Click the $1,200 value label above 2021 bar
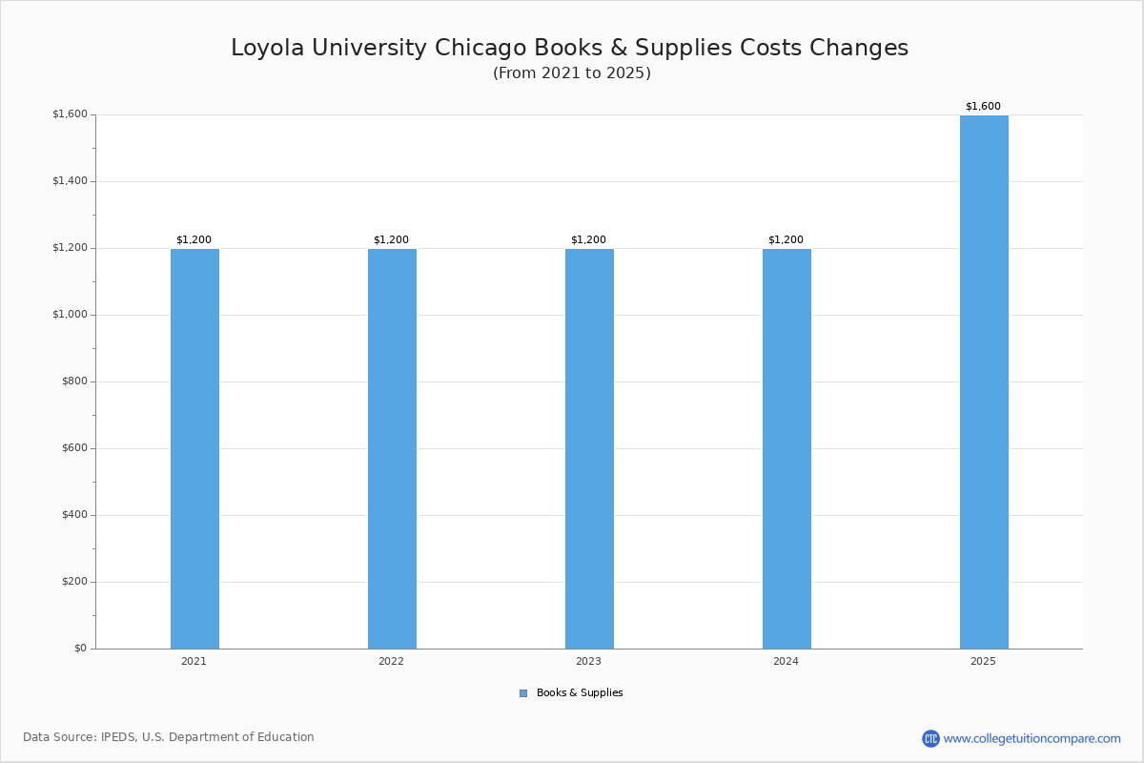This screenshot has width=1144, height=763. point(194,240)
